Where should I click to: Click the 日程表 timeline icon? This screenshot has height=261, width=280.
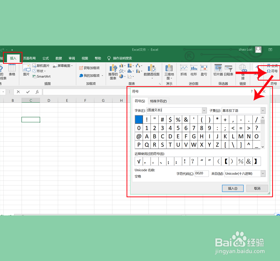228,70
